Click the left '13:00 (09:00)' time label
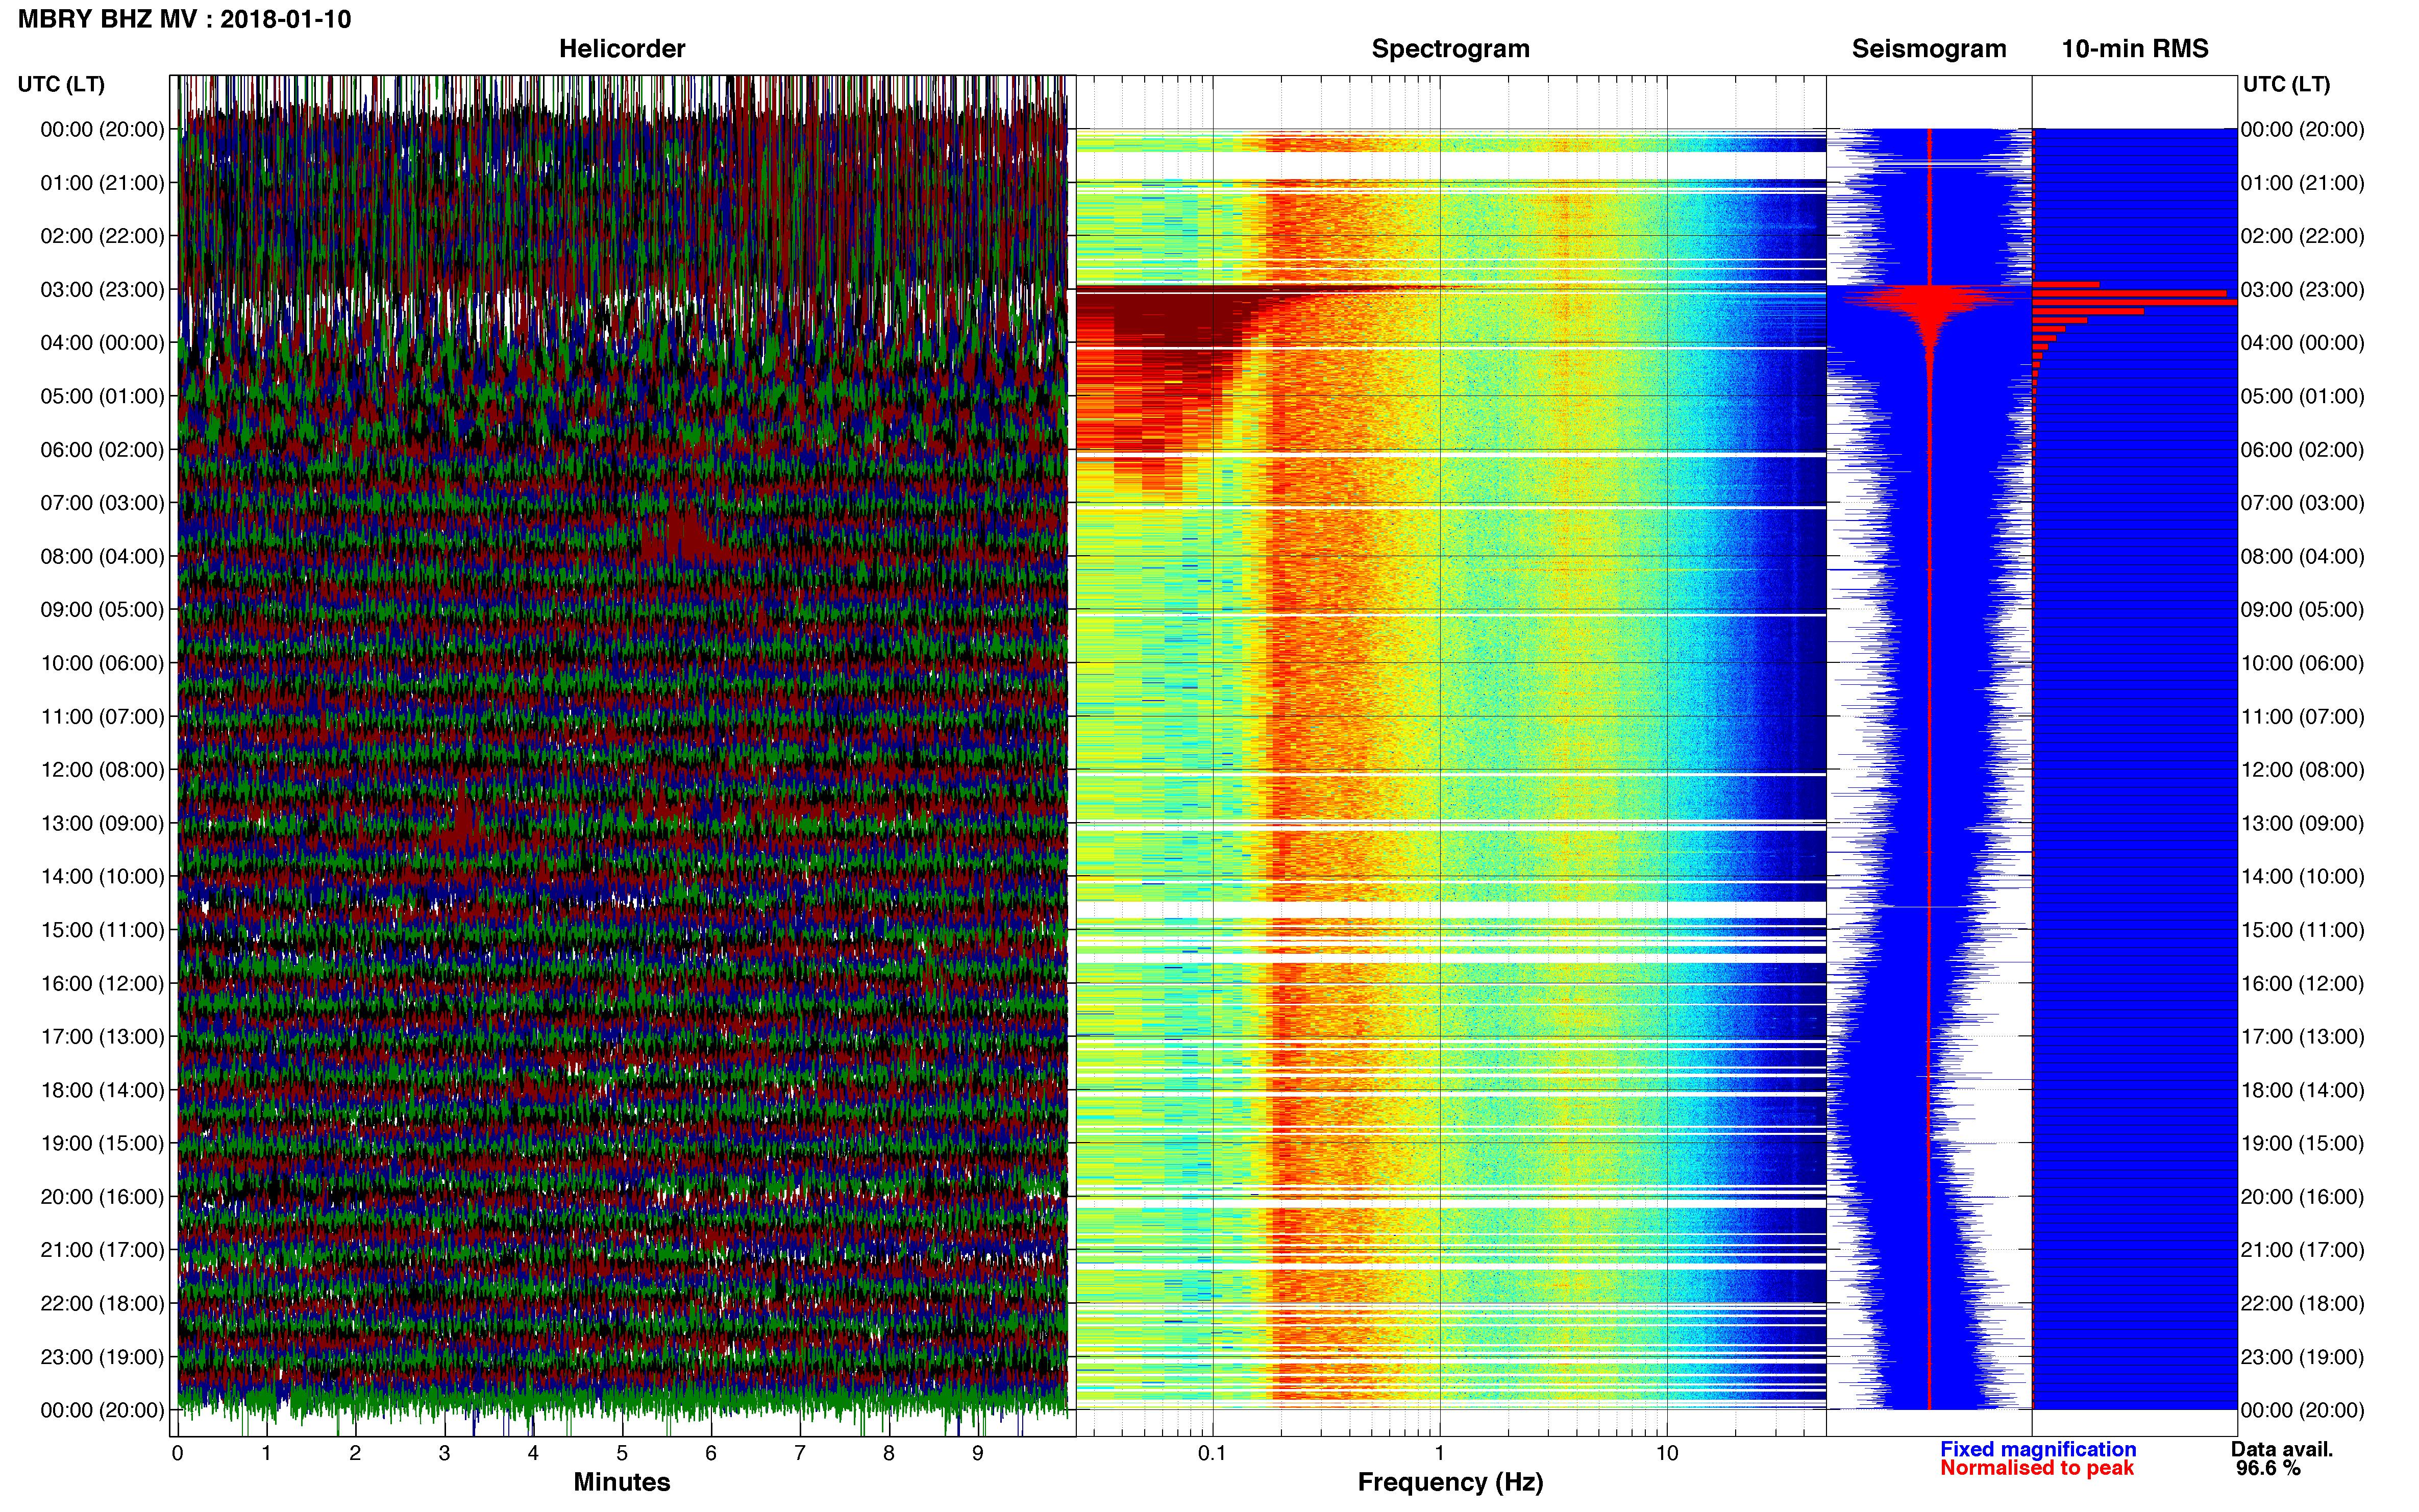 tap(102, 823)
